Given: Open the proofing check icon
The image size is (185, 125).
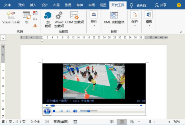Looking at the screenshot, I should (47, 122).
